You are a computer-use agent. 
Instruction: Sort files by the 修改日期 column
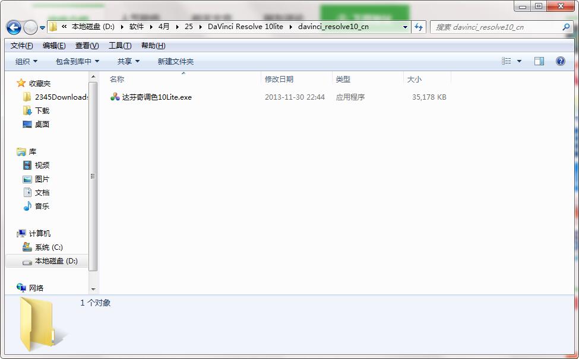pos(296,80)
